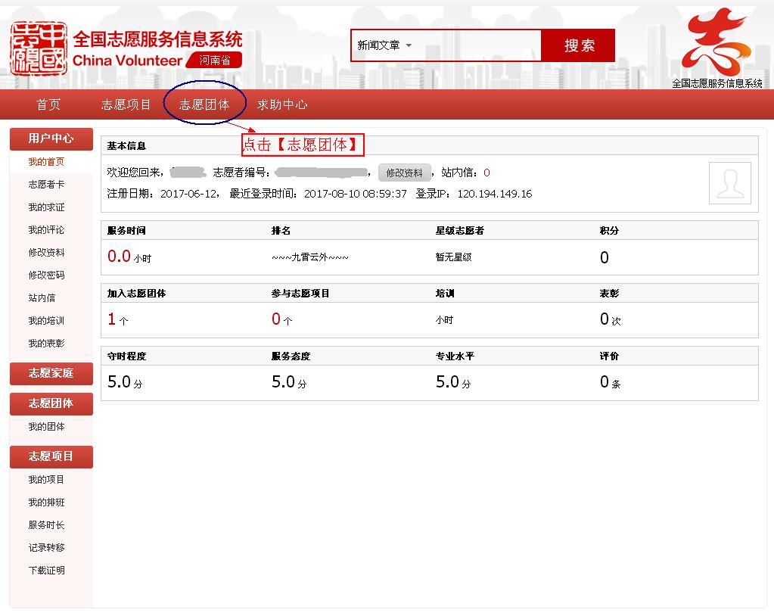
Task: Open 我的求证 in the sidebar
Action: (x=46, y=207)
